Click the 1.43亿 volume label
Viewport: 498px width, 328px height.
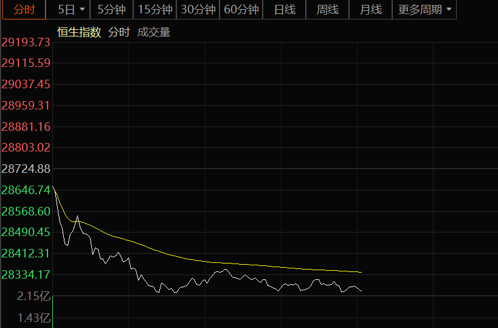[x=33, y=318]
